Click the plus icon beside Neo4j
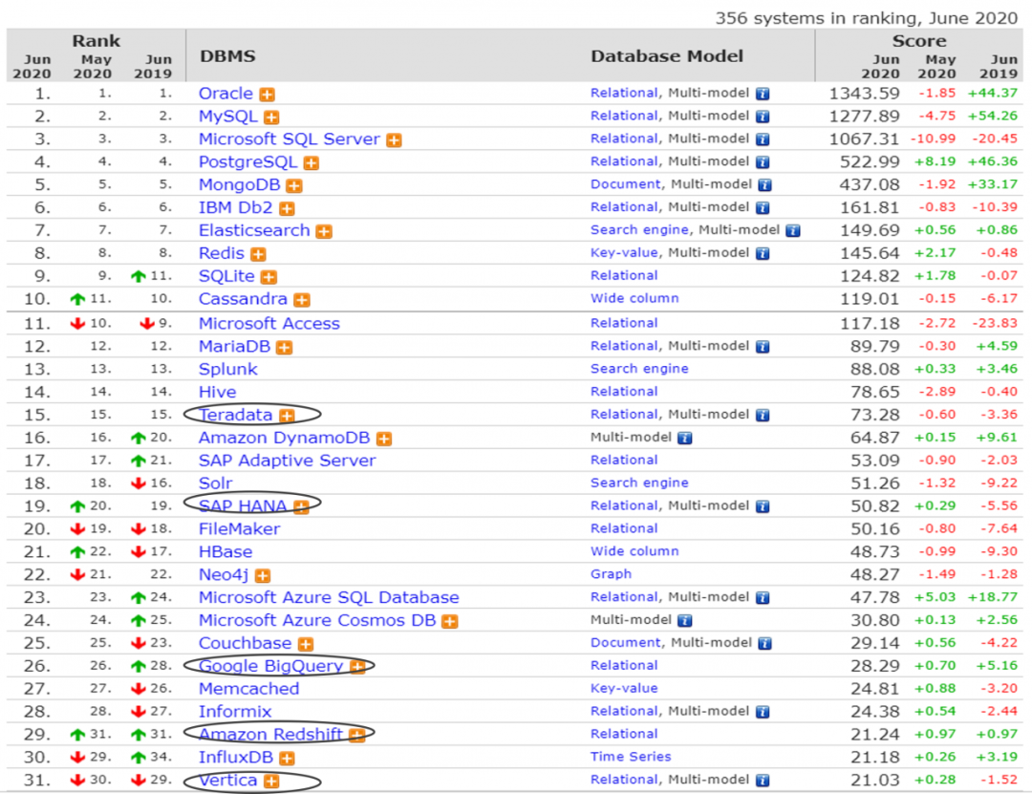The height and width of the screenshot is (794, 1032). click(x=263, y=576)
